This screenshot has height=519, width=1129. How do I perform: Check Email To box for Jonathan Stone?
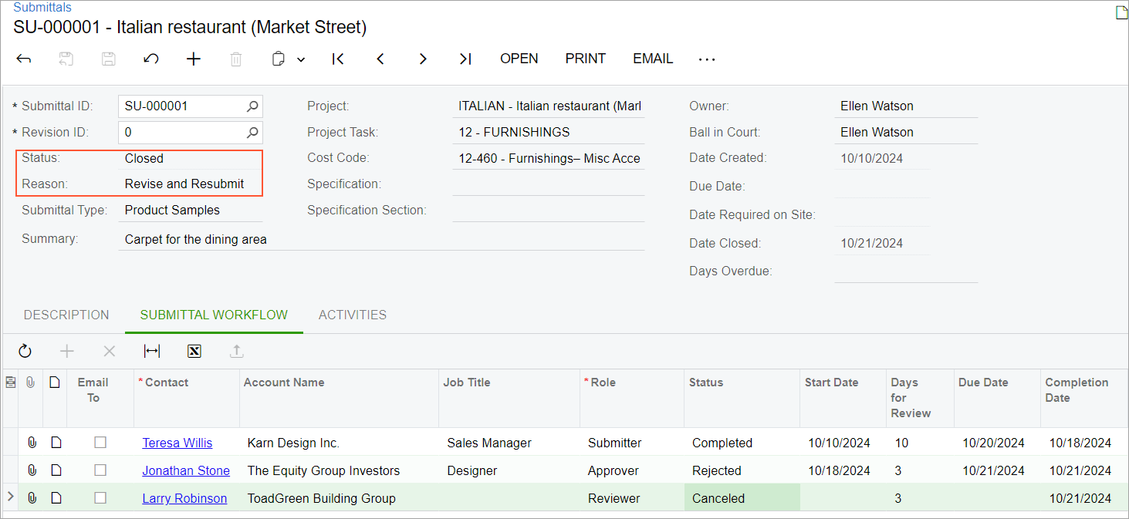click(100, 470)
